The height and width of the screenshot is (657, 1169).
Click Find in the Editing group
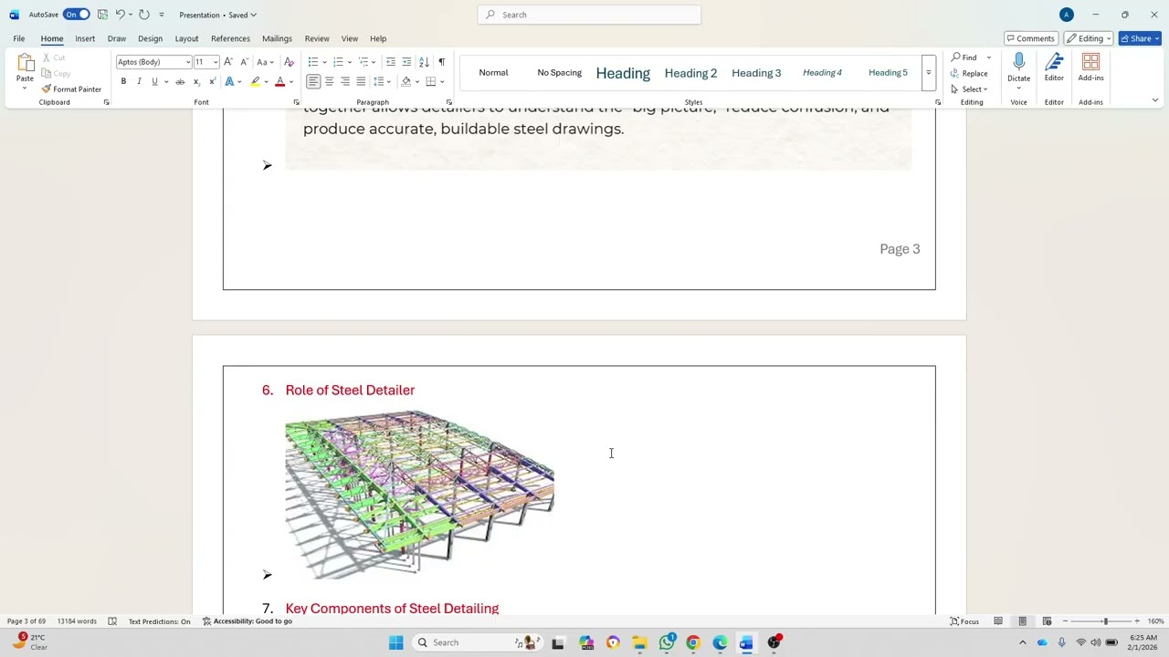coord(964,57)
